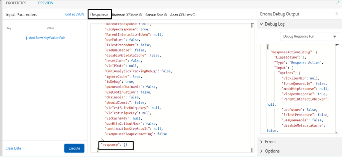Expand the Errors section
The height and width of the screenshot is (157, 342).
click(x=262, y=142)
